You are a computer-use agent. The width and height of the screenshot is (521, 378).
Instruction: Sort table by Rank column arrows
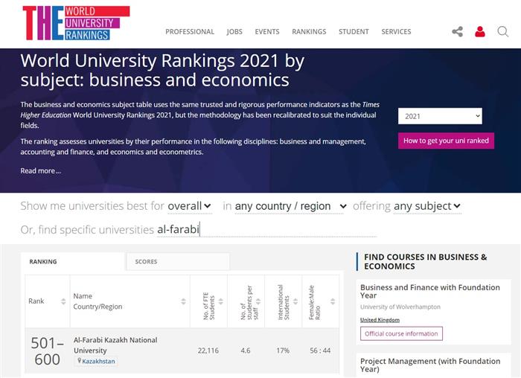[63, 301]
